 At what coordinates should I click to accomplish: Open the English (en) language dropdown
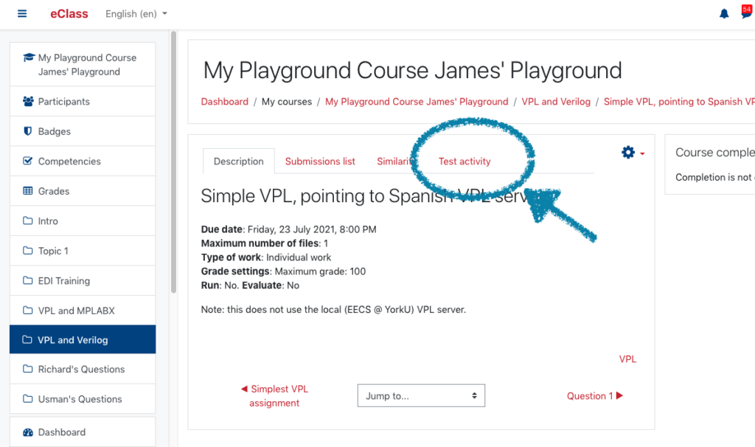coord(136,14)
